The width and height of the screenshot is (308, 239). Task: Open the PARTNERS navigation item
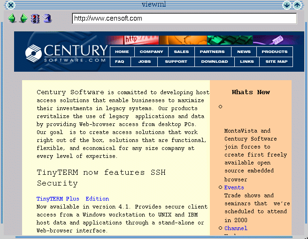point(212,52)
